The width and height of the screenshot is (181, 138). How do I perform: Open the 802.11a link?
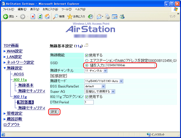click(20, 80)
